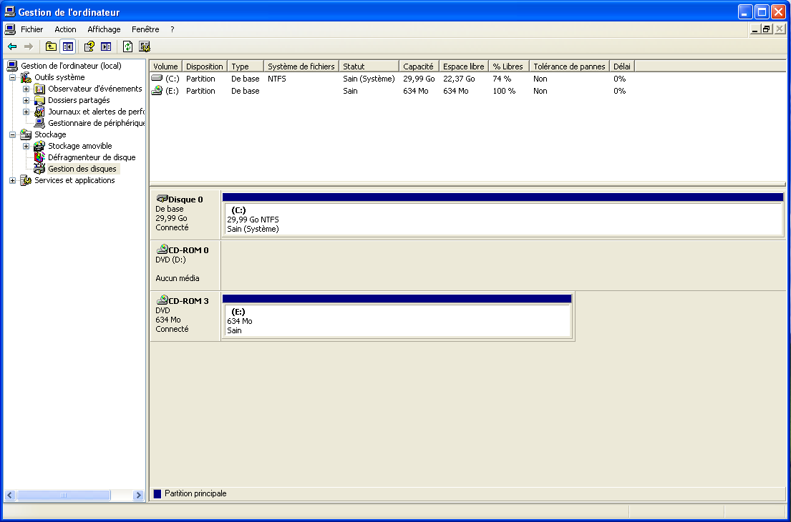Open help via the question mark toolbar icon
This screenshot has width=791, height=522.
coord(89,47)
